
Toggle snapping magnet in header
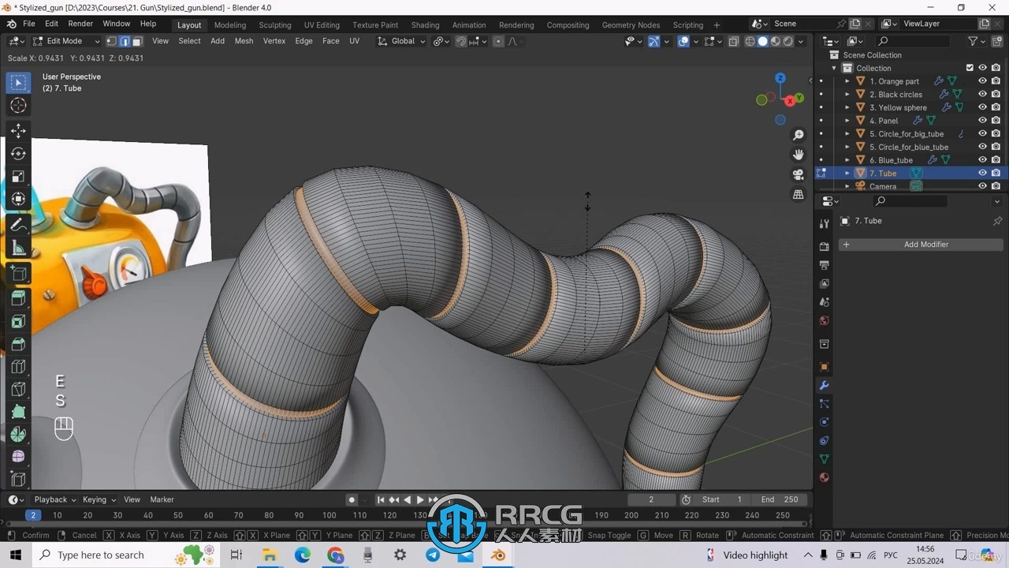[x=460, y=41]
